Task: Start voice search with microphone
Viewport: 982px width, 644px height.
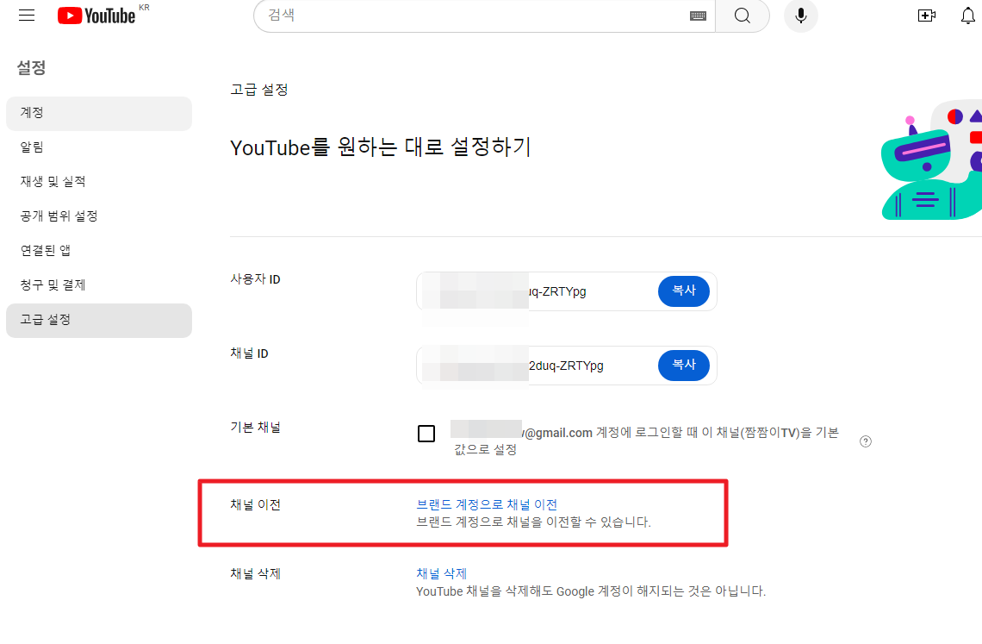Action: [800, 16]
